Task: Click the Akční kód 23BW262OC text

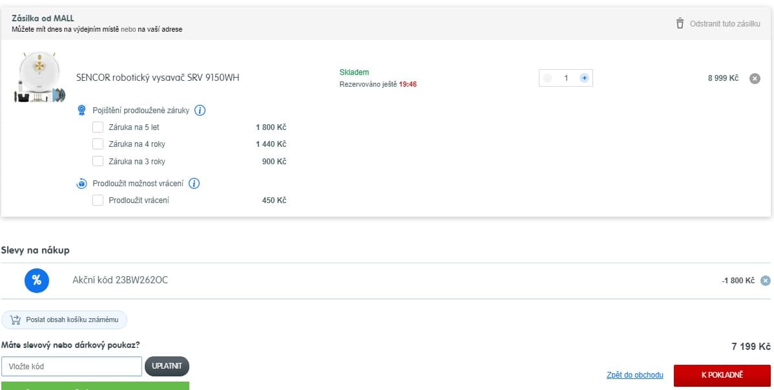Action: tap(120, 280)
